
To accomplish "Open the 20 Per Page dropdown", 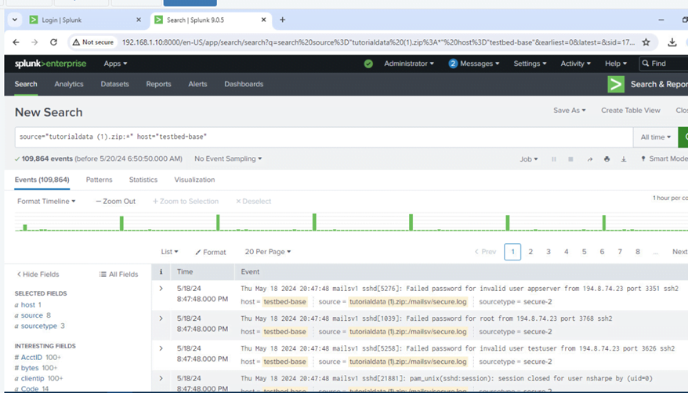I will click(x=268, y=252).
